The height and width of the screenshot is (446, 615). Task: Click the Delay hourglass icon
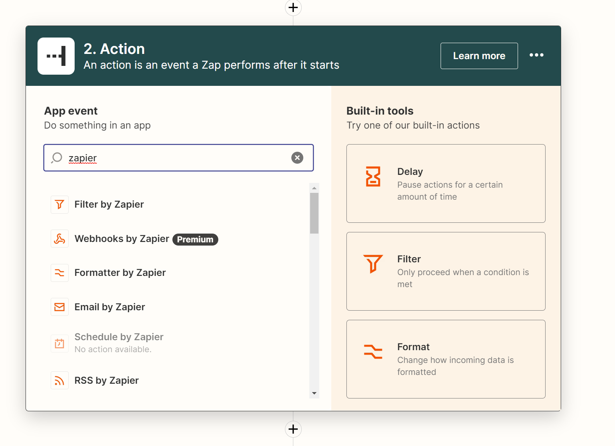pos(373,176)
